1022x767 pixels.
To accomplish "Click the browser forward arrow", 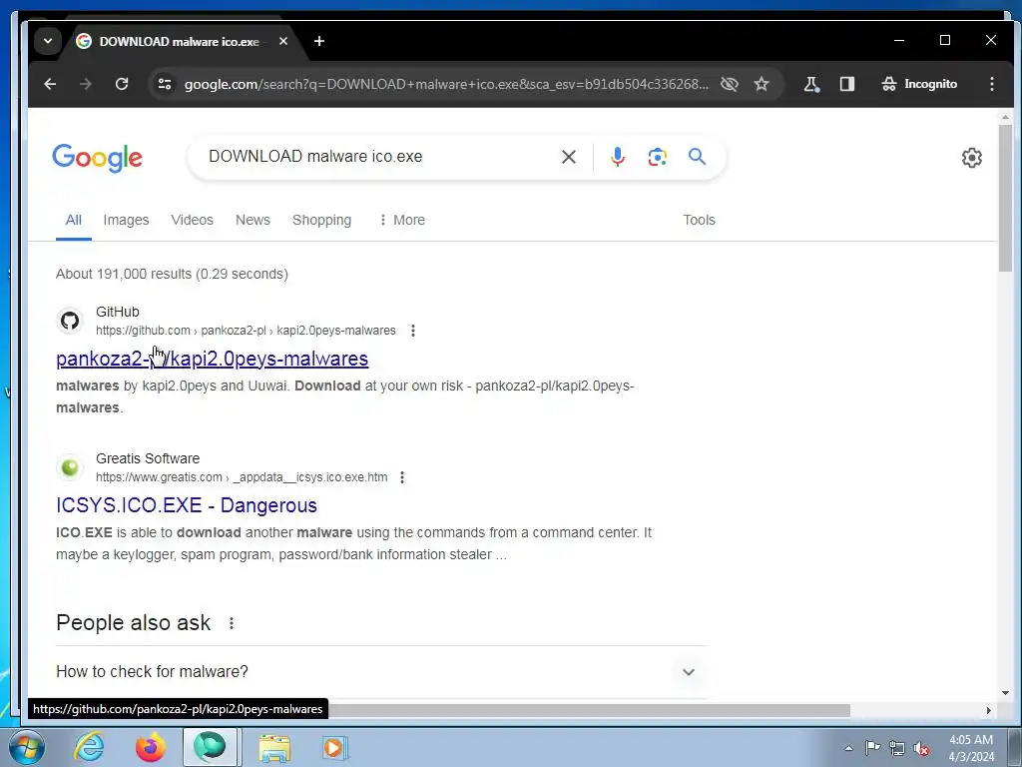I will 86,84.
